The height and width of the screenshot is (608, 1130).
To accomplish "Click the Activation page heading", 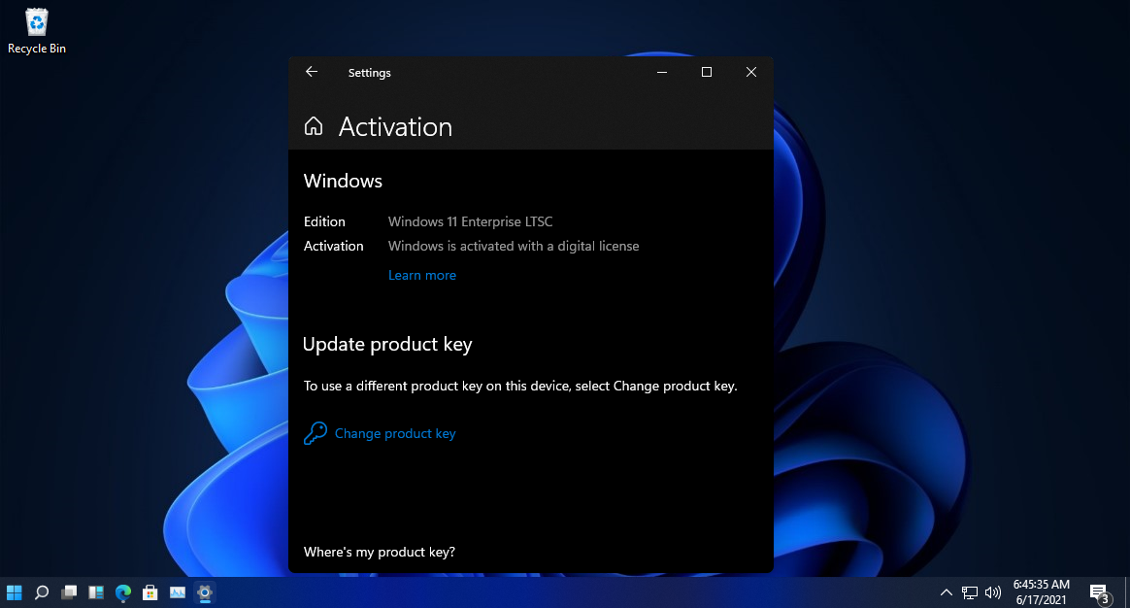I will point(396,127).
